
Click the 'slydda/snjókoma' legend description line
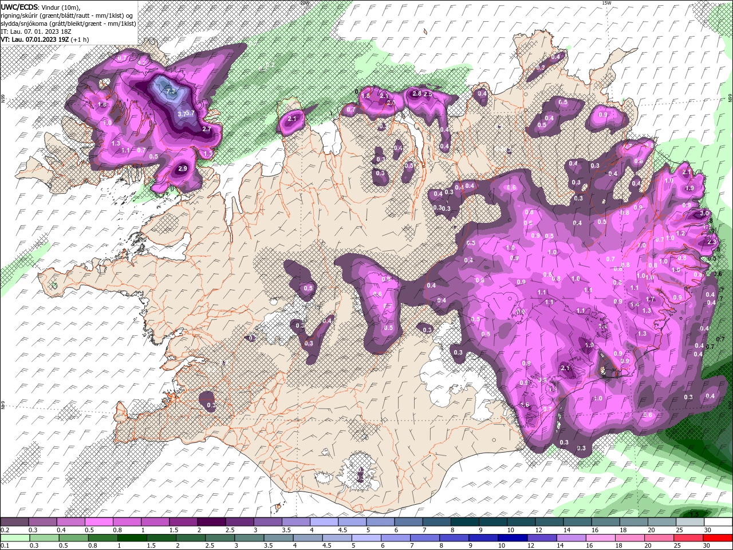pyautogui.click(x=68, y=23)
